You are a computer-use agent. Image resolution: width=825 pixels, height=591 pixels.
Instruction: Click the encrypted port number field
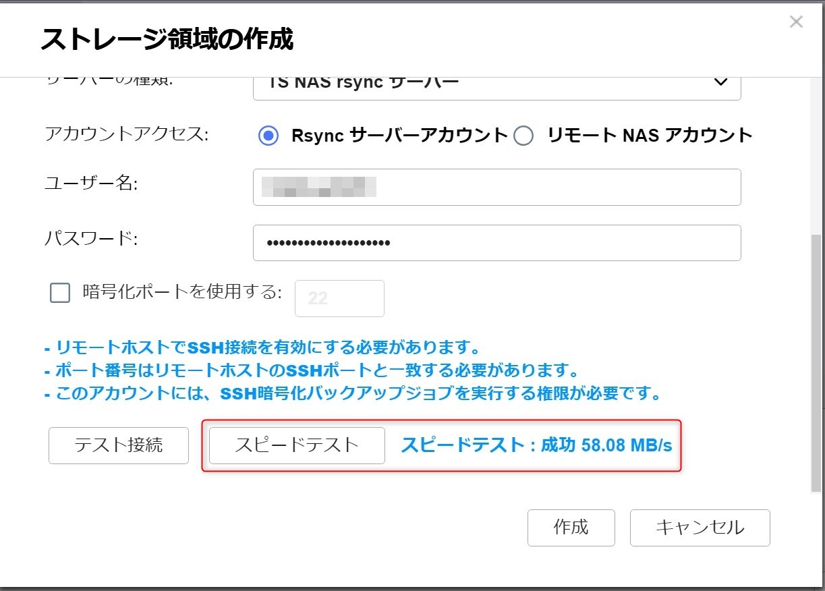[339, 298]
